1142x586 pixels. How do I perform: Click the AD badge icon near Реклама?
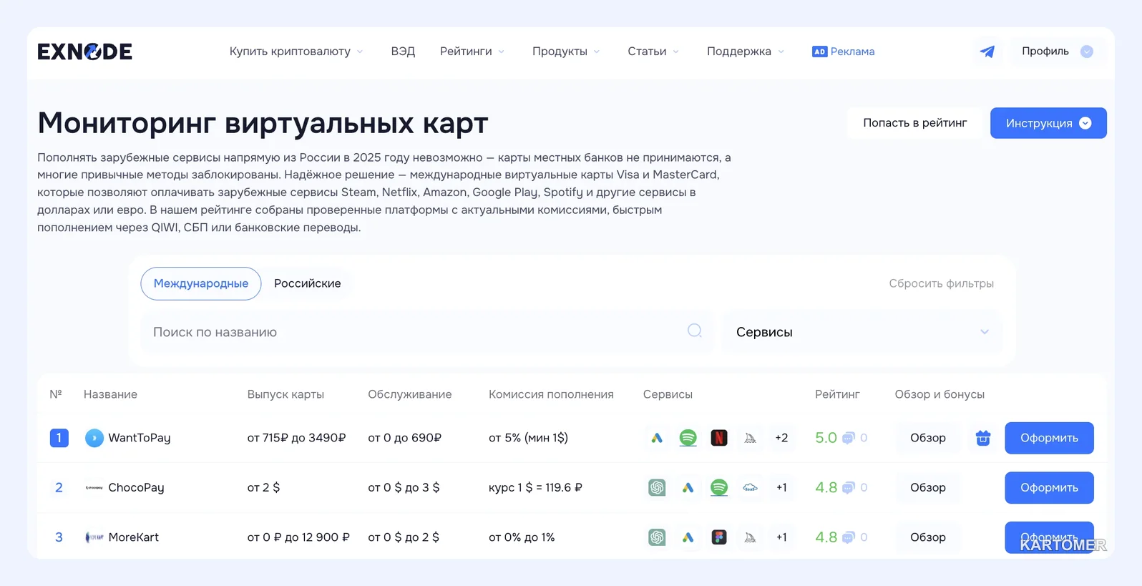(819, 52)
